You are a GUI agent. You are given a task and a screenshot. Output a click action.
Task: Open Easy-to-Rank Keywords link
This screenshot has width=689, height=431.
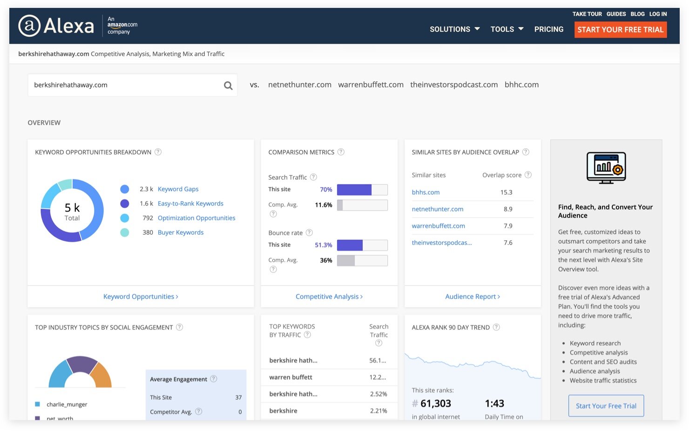point(190,204)
